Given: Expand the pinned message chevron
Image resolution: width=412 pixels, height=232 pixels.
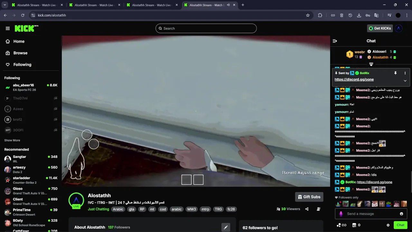Looking at the screenshot, I should click(x=405, y=81).
